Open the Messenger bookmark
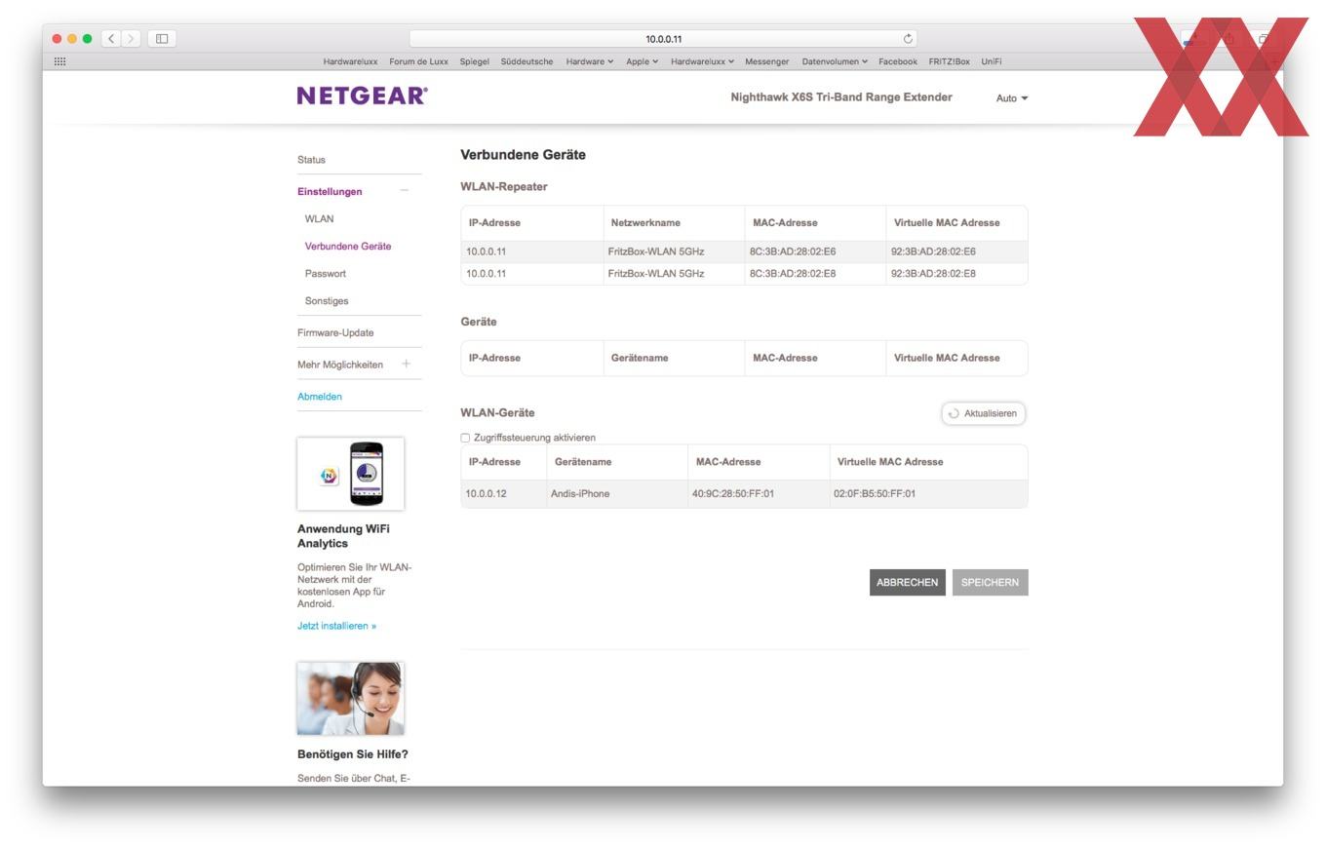 [x=767, y=61]
